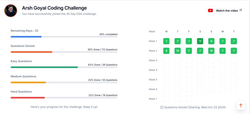This screenshot has height=114, width=250.
Task: Select Week 2 Sunday cell showing 10
Action: 211,51
